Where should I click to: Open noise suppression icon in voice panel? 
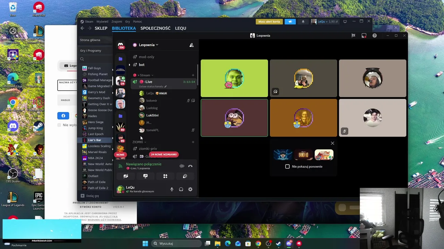coord(182,166)
